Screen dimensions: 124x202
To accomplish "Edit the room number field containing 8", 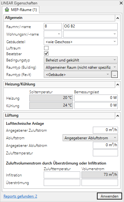I will point(53,26).
